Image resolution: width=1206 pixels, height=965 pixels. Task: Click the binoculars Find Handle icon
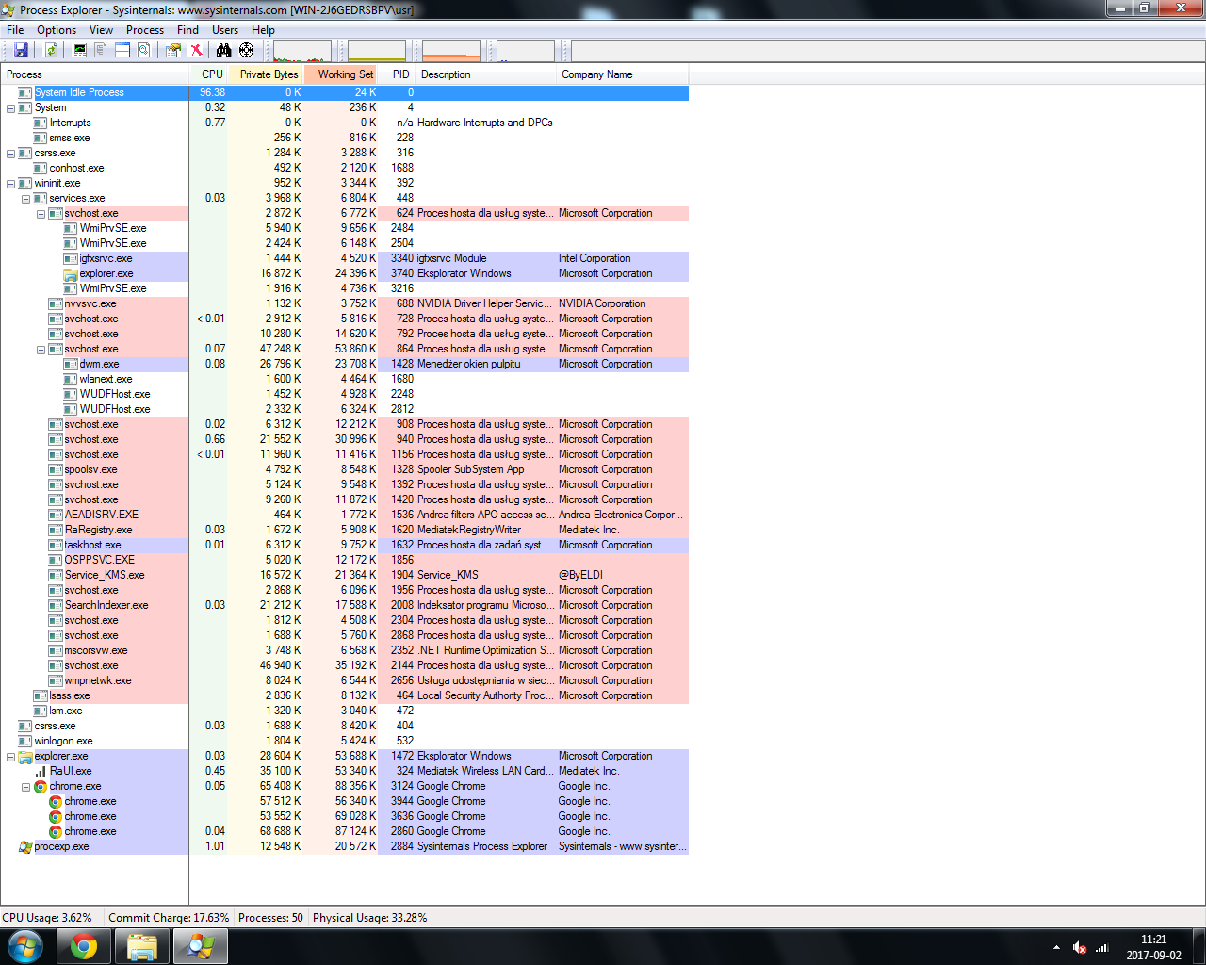[224, 50]
